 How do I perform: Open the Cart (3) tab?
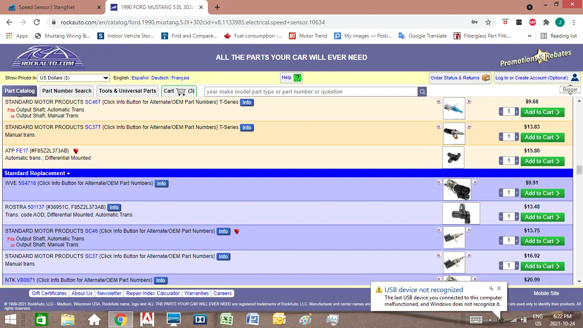click(179, 91)
